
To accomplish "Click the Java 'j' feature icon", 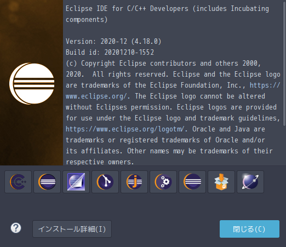I will click(x=134, y=182).
